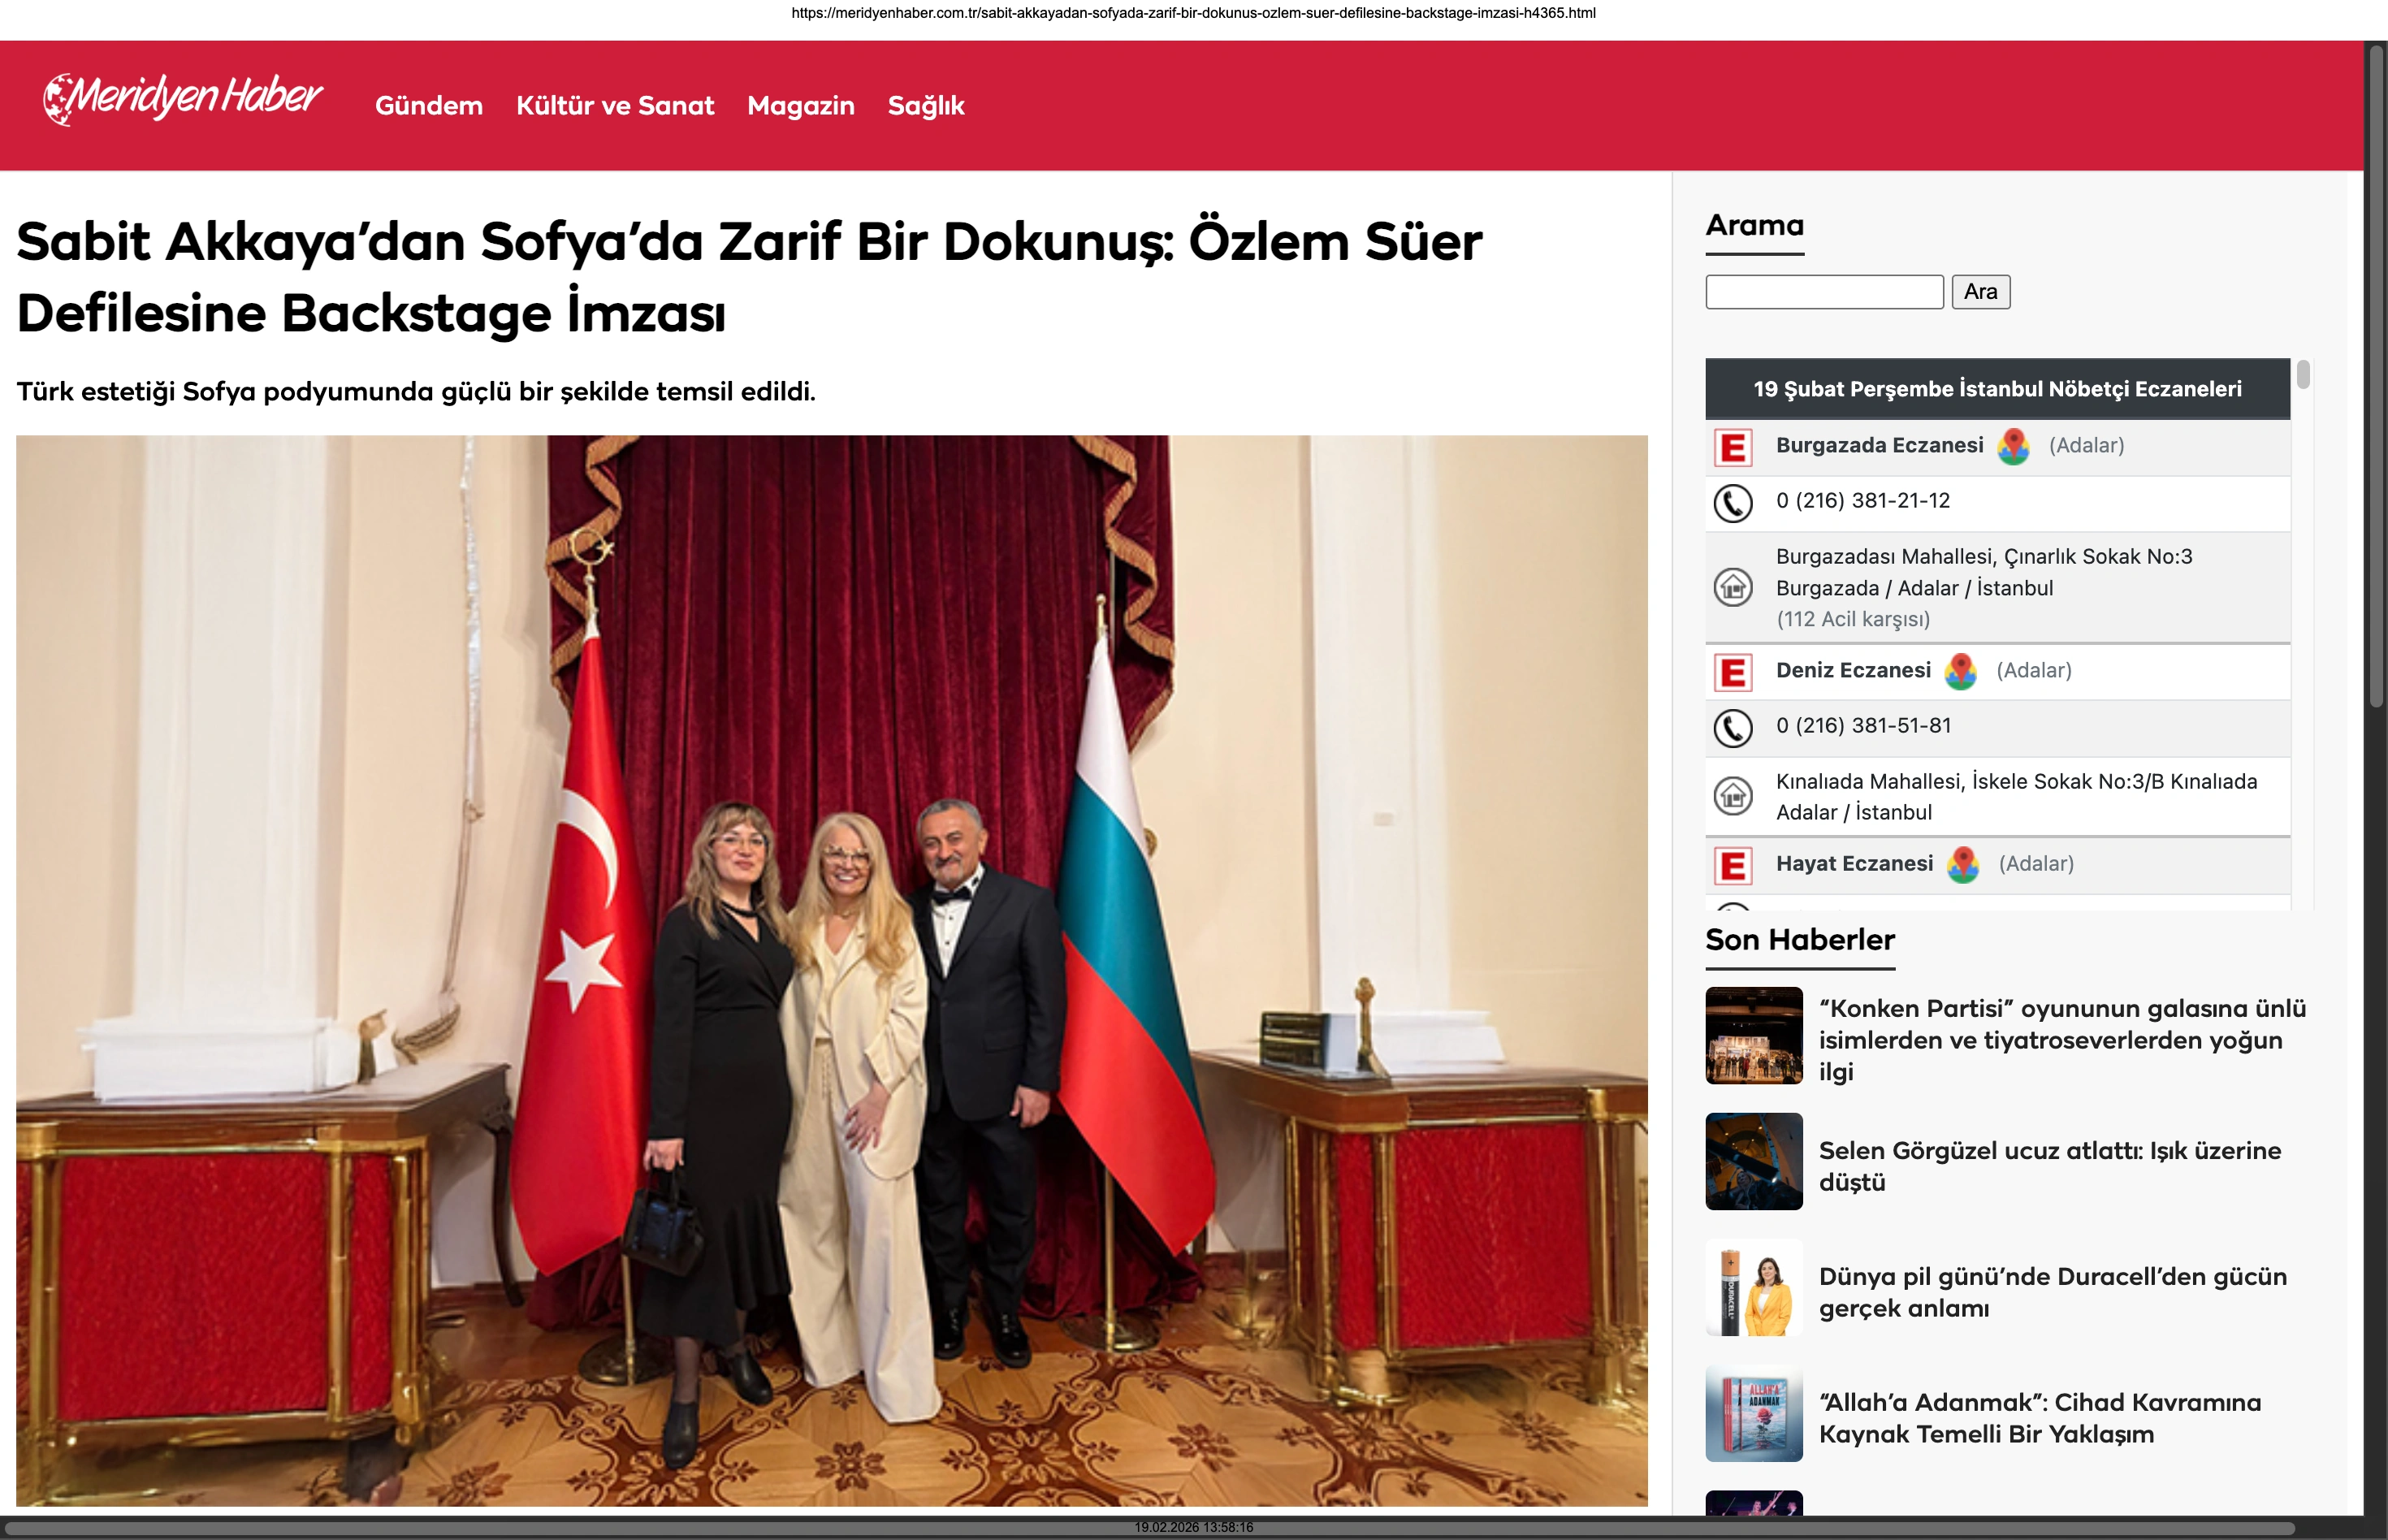The image size is (2388, 1540).
Task: Open the Gündem menu section
Action: (x=428, y=106)
